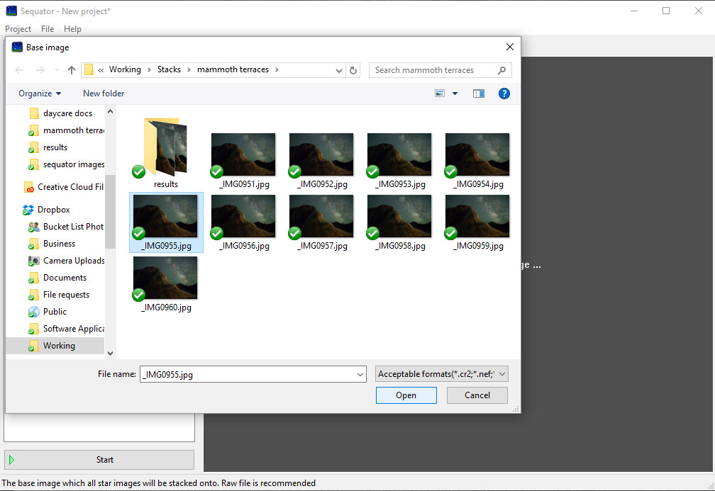The height and width of the screenshot is (491, 715).
Task: Maximize the Sequator window
Action: tap(666, 11)
